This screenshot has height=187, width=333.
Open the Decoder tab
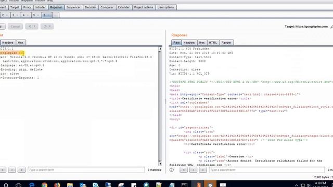coord(91,7)
